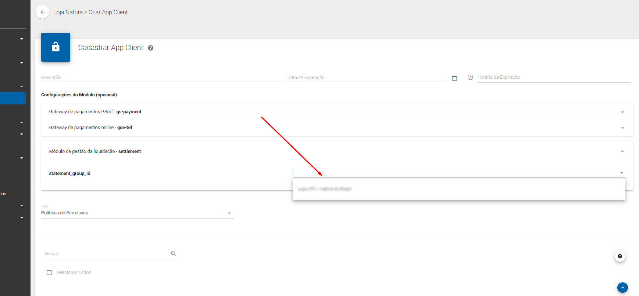Viewport: 639px width, 296px height.
Task: Click the blue lock icon tile
Action: pos(56,47)
